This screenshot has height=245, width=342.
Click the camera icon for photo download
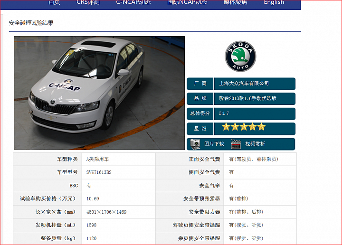tap(195, 144)
